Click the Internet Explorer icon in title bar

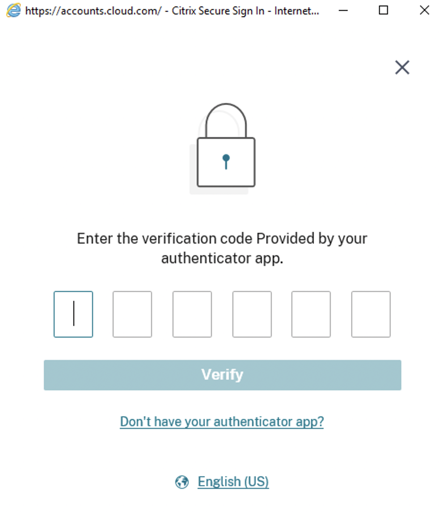tap(13, 10)
